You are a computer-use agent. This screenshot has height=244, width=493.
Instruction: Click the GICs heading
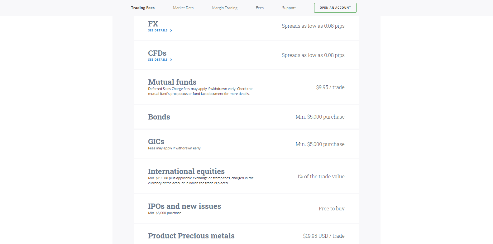(x=156, y=142)
